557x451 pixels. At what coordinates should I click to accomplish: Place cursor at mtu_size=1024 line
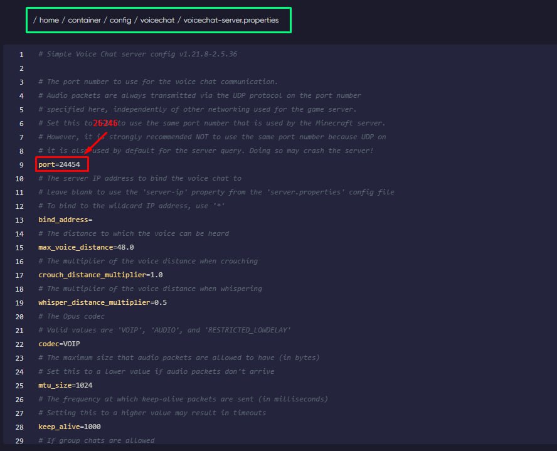[x=65, y=385]
